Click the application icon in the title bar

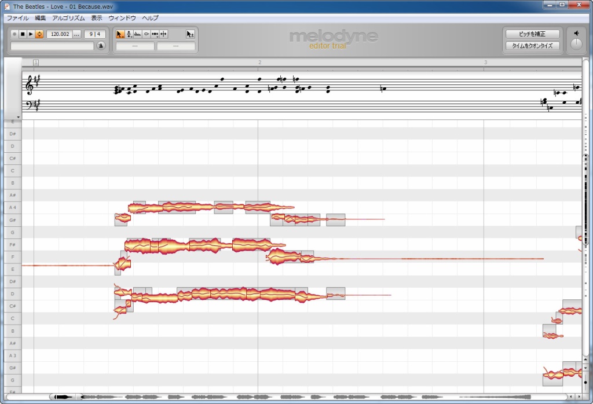(x=7, y=6)
